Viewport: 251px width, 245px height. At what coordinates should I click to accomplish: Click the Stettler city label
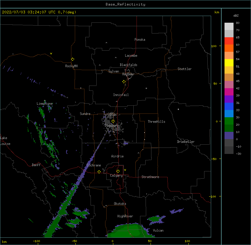tap(185, 69)
